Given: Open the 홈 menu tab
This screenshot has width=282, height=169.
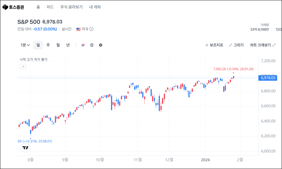Looking at the screenshot, I should (x=38, y=7).
